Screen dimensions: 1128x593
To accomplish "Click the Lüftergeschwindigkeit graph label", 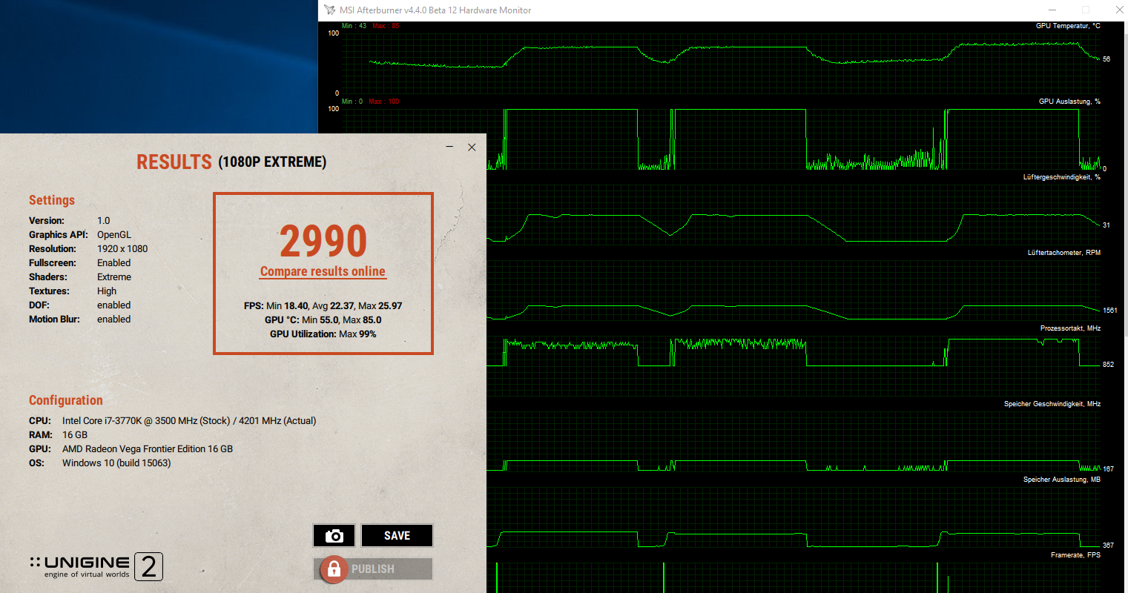I will coord(1061,177).
